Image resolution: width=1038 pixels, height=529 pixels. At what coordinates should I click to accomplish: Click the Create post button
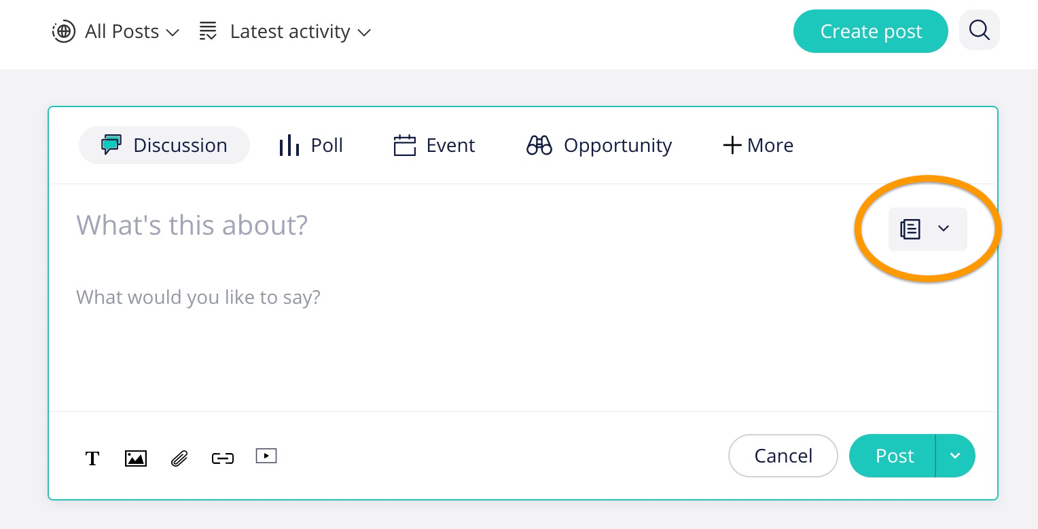pos(871,31)
